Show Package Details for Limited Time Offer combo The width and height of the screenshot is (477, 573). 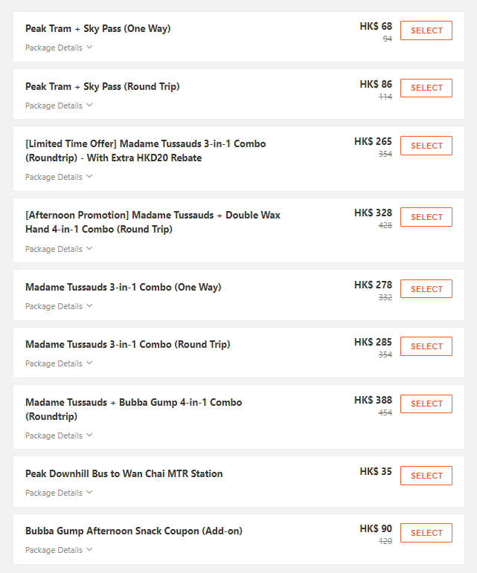[x=59, y=177]
